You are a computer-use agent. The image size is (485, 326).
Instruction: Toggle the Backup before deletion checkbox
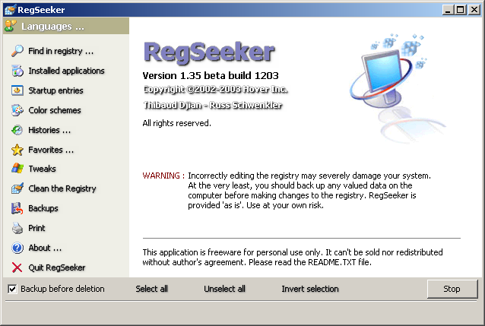(x=12, y=289)
